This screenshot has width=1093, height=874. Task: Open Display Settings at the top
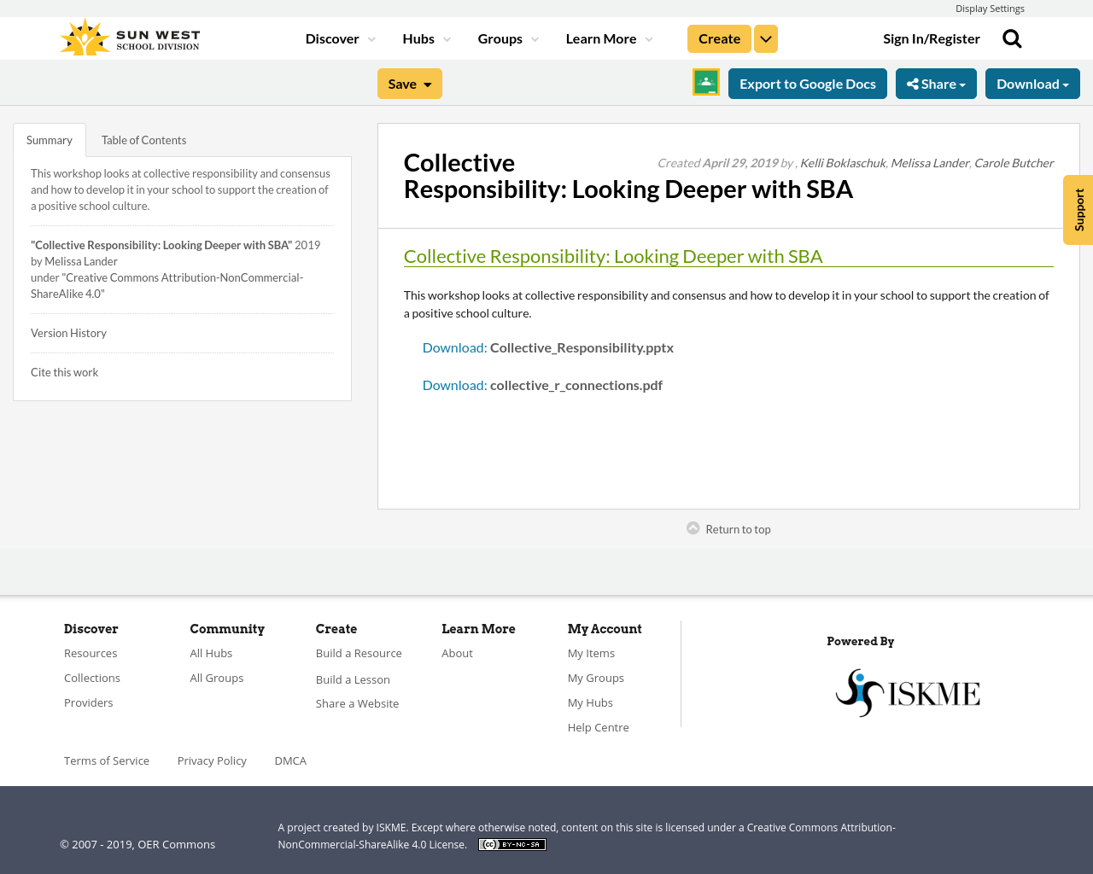[x=990, y=9]
